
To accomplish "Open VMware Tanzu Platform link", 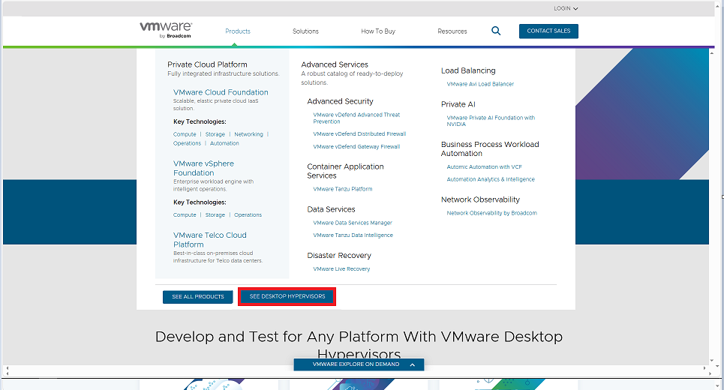I will (343, 189).
